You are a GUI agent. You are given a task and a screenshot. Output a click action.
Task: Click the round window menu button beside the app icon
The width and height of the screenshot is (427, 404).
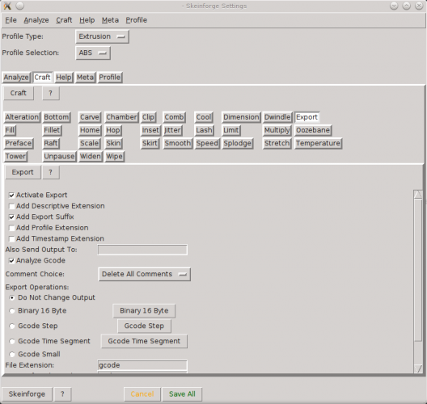pyautogui.click(x=19, y=6)
